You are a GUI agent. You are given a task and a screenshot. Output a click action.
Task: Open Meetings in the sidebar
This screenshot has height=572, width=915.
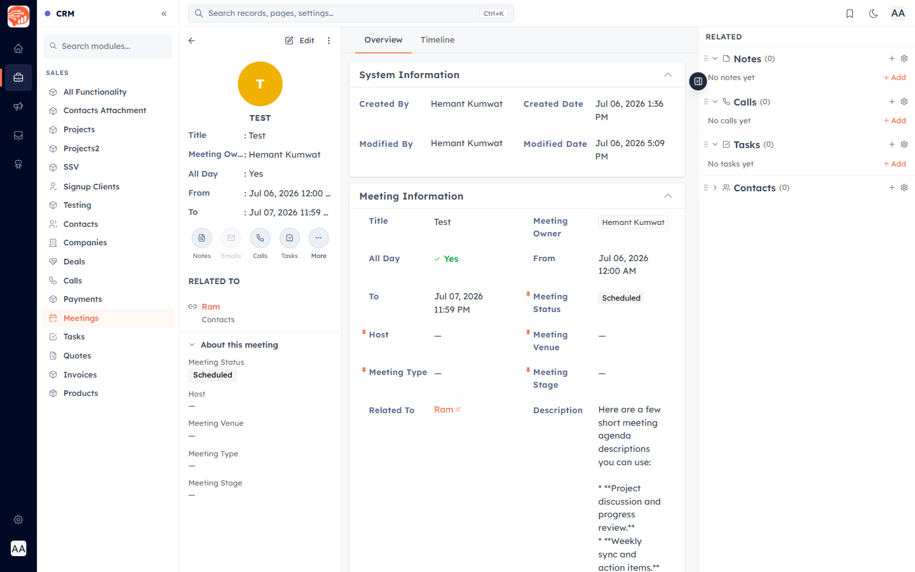(108, 318)
